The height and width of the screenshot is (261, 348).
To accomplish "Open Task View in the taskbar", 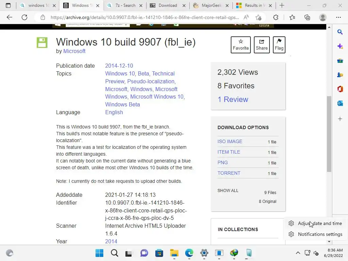I will coord(129,253).
